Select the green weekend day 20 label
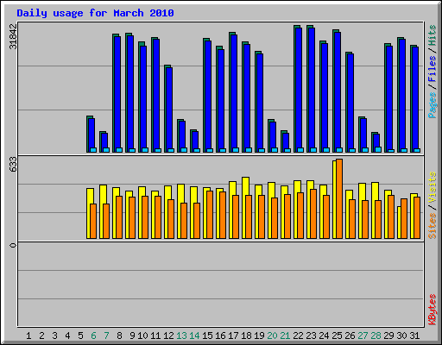The width and height of the screenshot is (442, 345). point(272,336)
